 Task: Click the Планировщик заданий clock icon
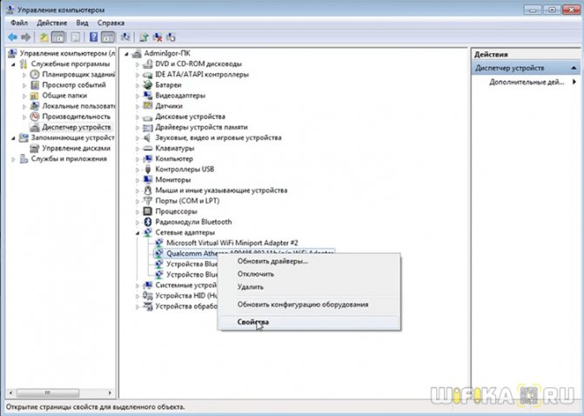click(35, 75)
